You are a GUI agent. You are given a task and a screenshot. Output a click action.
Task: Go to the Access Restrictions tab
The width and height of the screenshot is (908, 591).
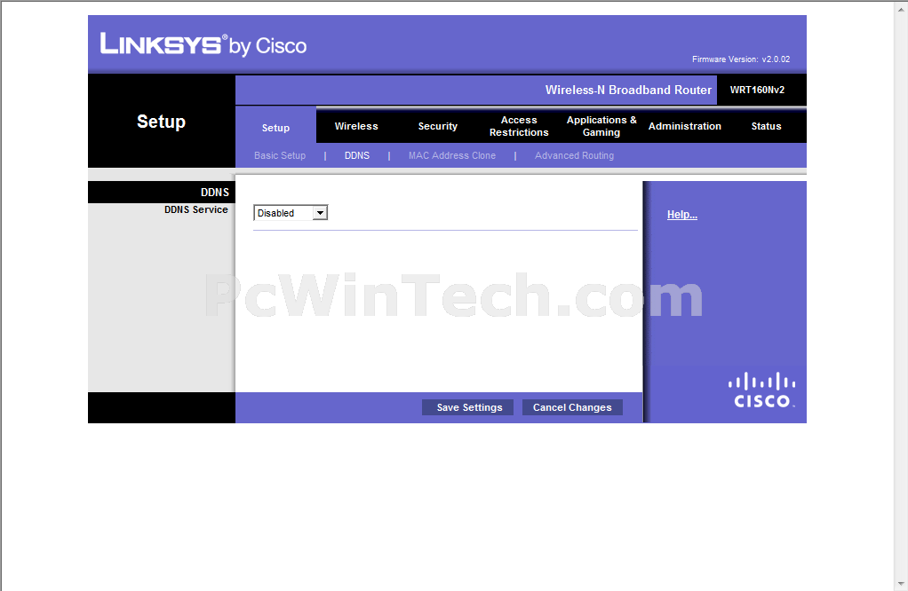click(519, 126)
